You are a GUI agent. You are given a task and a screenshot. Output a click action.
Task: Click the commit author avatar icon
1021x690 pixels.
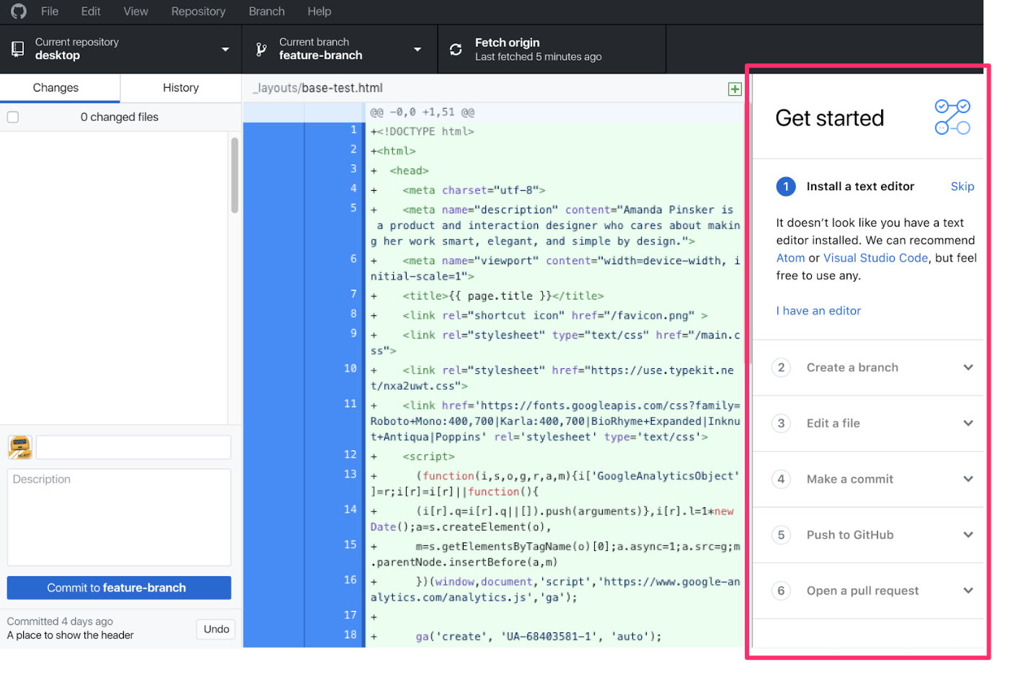tap(19, 447)
